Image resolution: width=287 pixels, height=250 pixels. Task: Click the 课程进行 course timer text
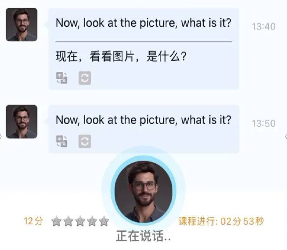[x=221, y=221]
